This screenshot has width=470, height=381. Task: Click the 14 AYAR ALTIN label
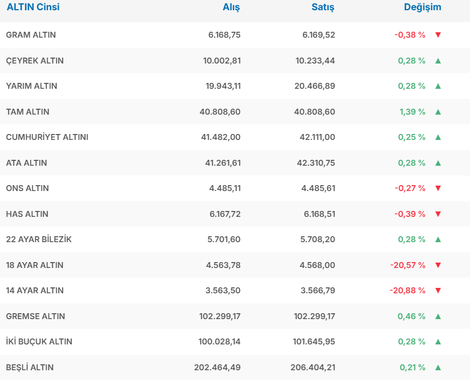[x=35, y=291]
